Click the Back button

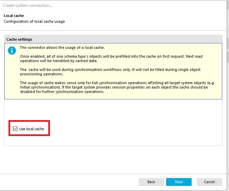click(x=151, y=182)
